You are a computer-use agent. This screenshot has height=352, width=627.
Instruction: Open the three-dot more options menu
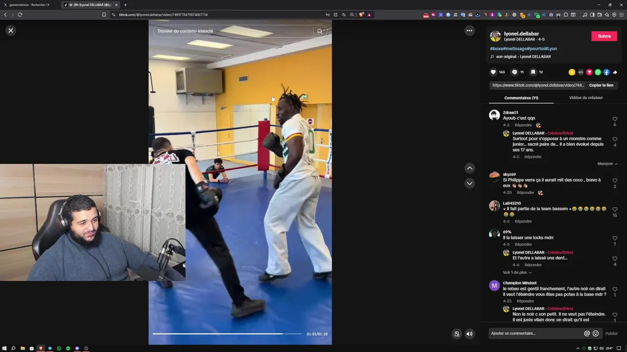[x=469, y=30]
